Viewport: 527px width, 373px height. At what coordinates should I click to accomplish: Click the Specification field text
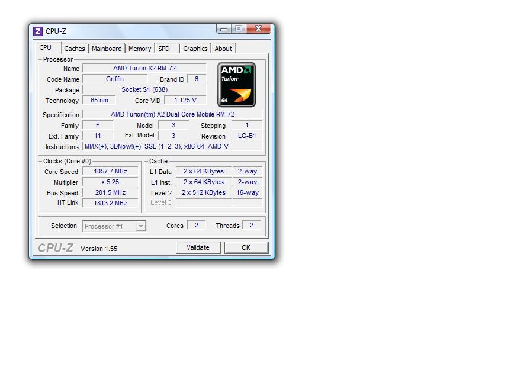172,115
